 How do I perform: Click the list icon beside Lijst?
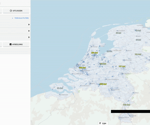click(x=100, y=123)
